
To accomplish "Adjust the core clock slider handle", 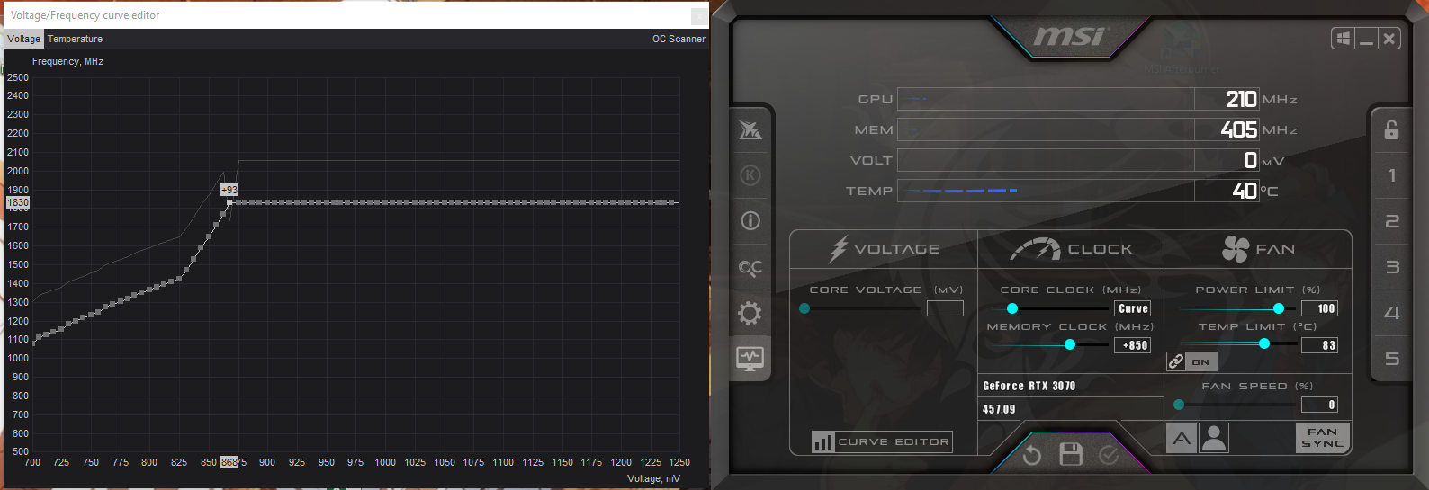I will tap(1012, 308).
